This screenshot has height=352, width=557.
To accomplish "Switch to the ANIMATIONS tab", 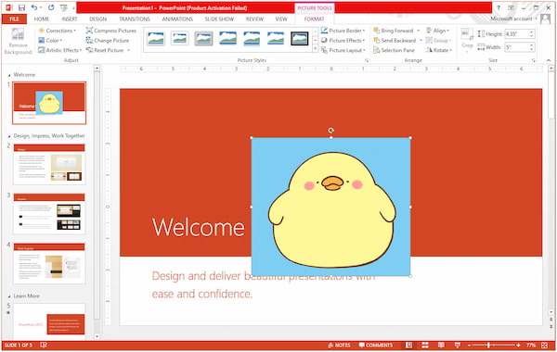I will click(177, 19).
